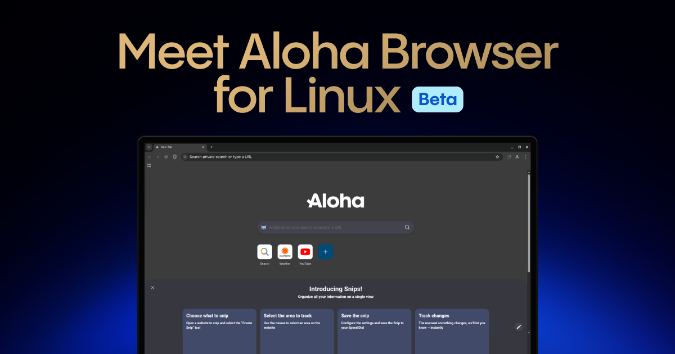Open the three-dot browser menu

[x=525, y=157]
